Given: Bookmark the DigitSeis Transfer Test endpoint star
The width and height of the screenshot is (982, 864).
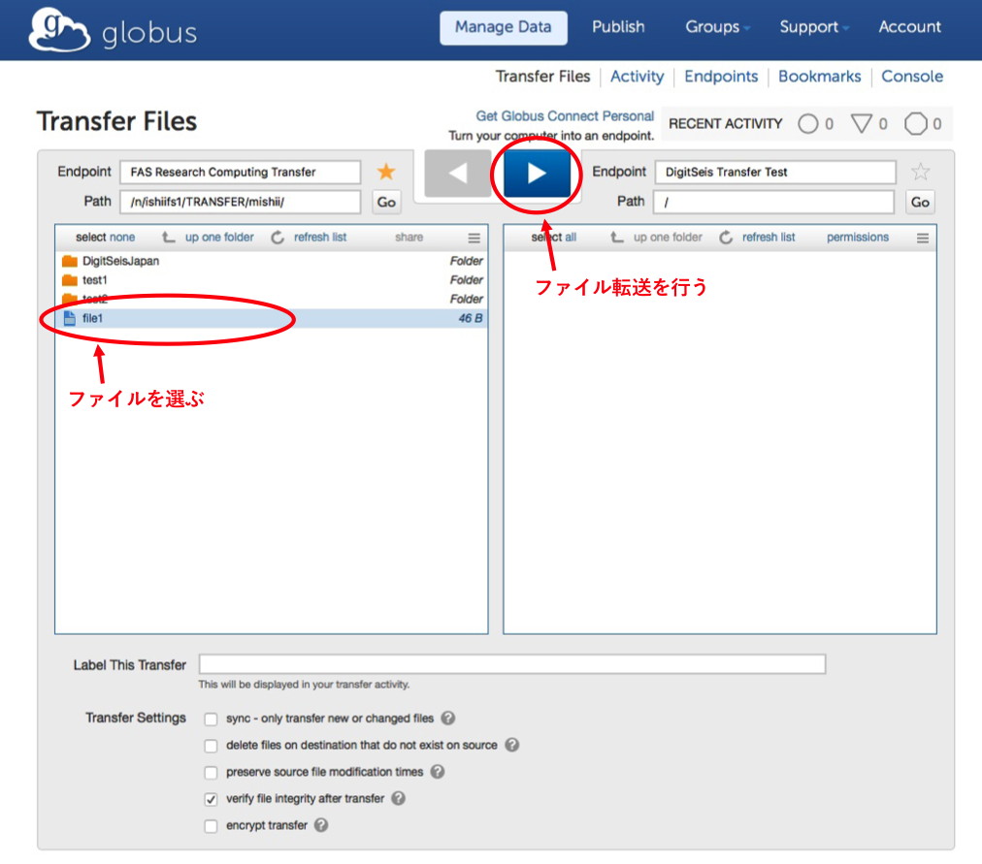Looking at the screenshot, I should click(920, 172).
